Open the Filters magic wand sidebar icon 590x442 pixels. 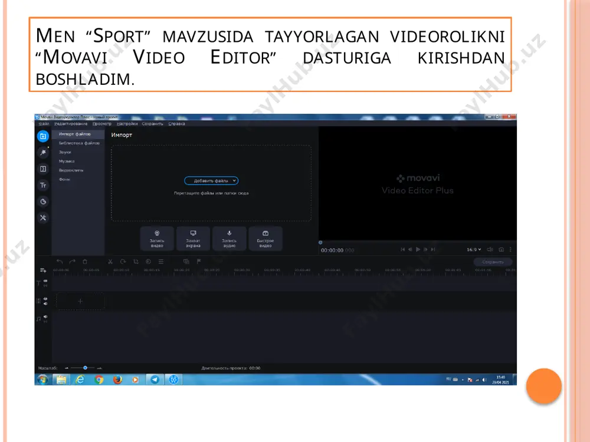[43, 152]
